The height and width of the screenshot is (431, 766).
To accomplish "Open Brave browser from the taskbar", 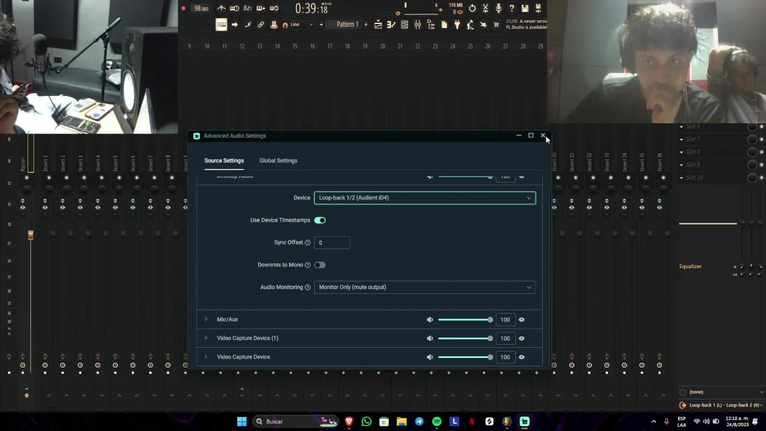I will [x=349, y=421].
